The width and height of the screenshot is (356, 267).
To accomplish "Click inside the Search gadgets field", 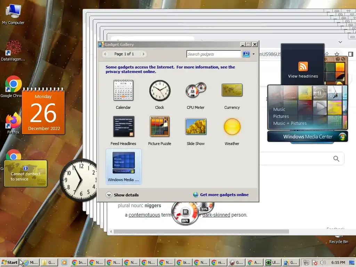I will (x=213, y=54).
